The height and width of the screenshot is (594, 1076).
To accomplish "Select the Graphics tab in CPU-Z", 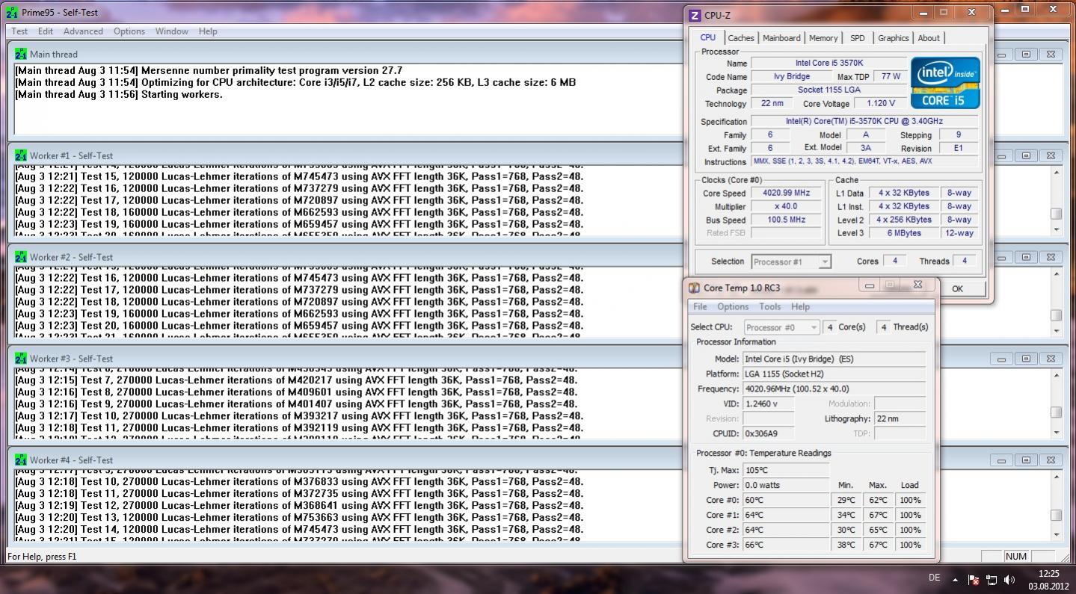I will [894, 38].
